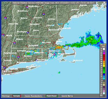Click the small radar echo south of Rhode Island
The width and height of the screenshot is (108, 99).
59,72
